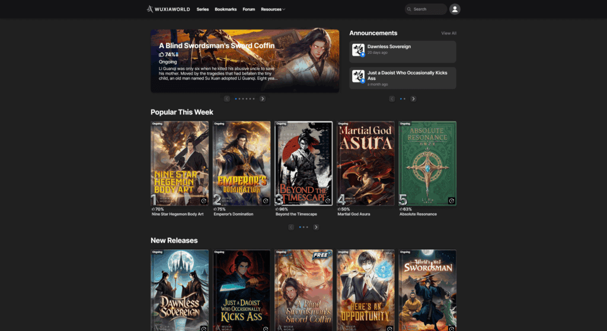Viewport: 607px width, 331px height.
Task: Open Here's an Opportunity new release cover
Action: pyautogui.click(x=365, y=290)
